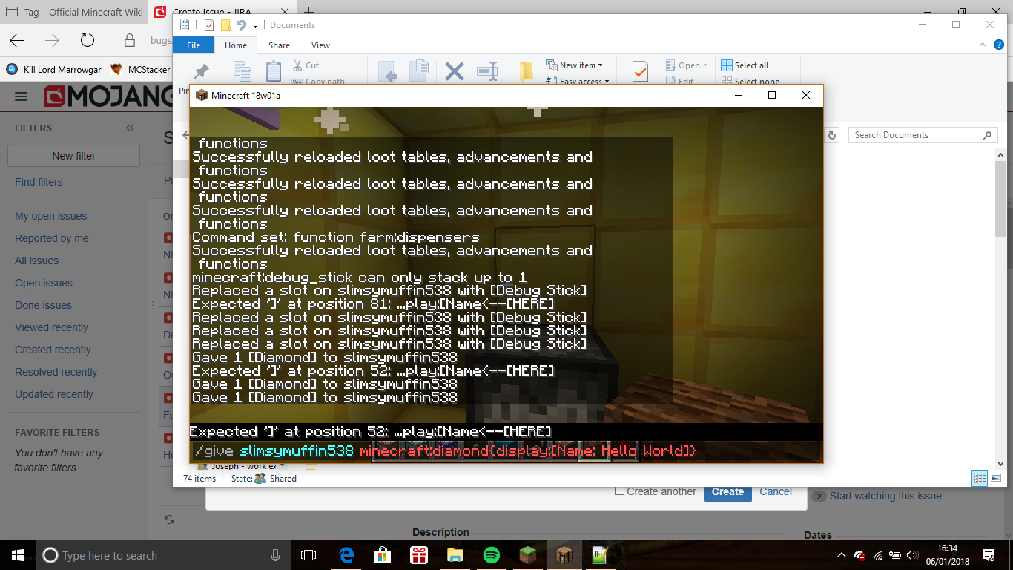
Task: Open the Created recently filter
Action: (53, 350)
